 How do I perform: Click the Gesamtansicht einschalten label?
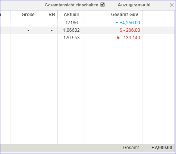coord(72,5)
